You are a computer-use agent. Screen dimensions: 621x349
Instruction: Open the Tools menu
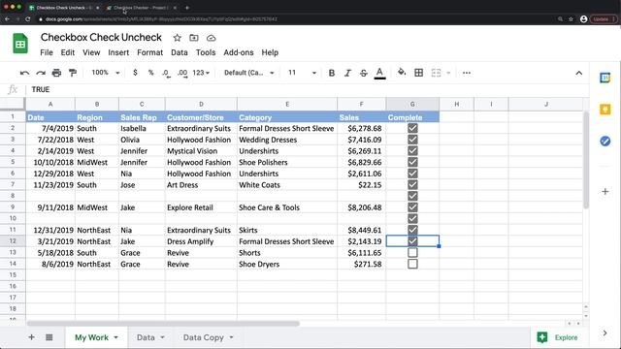206,52
